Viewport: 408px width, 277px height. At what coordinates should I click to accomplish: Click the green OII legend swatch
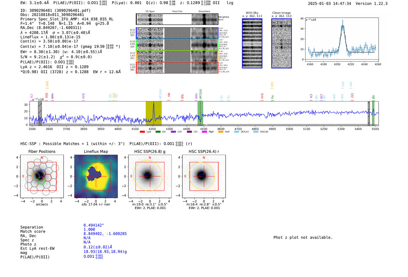point(158,132)
